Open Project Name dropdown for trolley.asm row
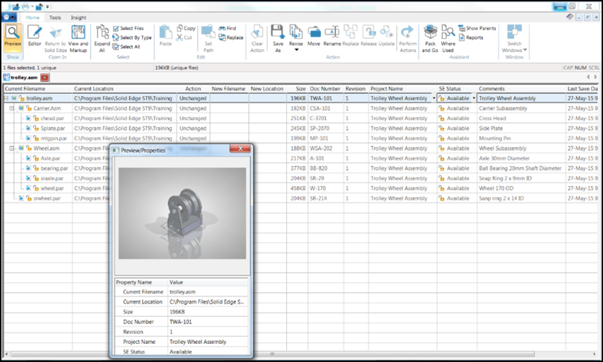 (x=434, y=98)
